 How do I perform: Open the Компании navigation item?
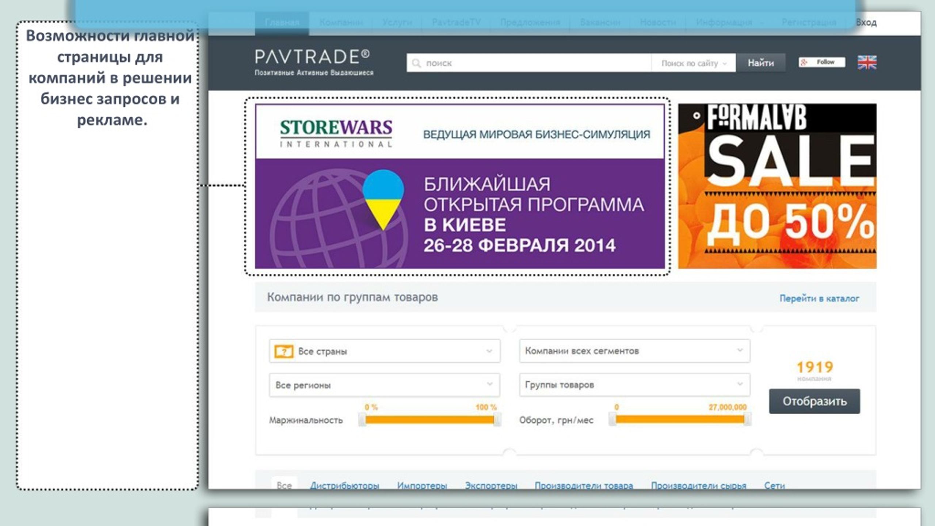(341, 23)
